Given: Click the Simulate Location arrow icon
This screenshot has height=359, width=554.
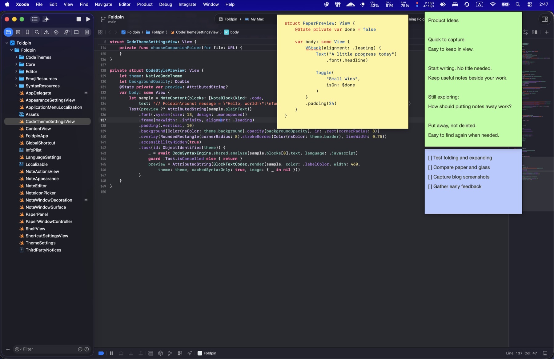Looking at the screenshot, I should (190, 353).
